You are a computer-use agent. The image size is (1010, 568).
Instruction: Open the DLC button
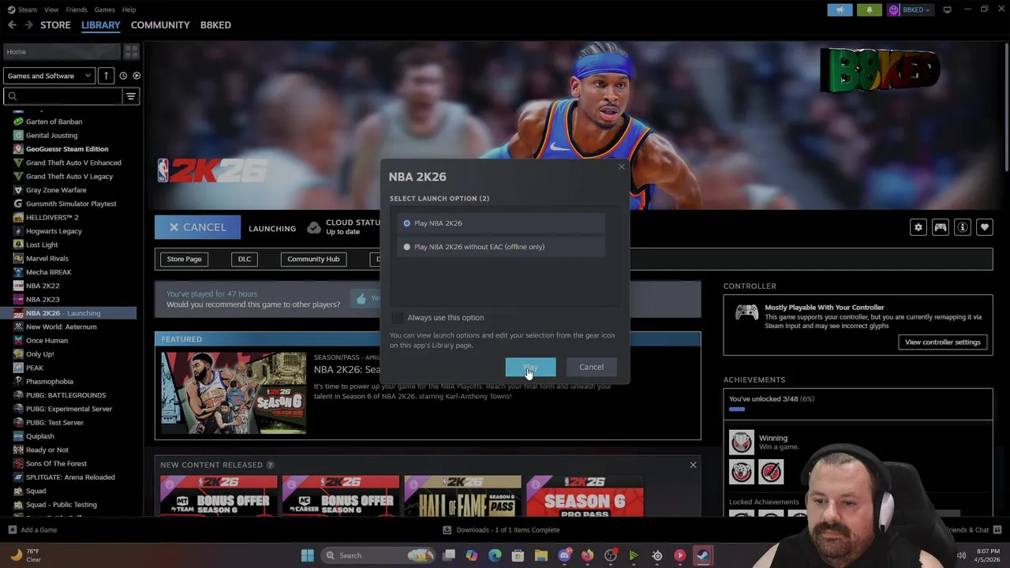(x=245, y=259)
